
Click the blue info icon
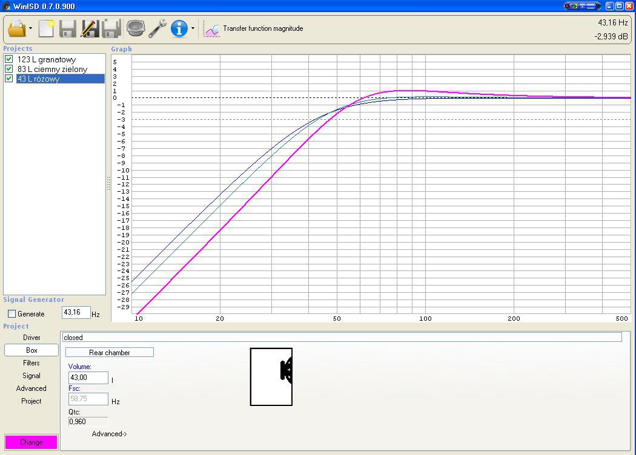point(179,28)
